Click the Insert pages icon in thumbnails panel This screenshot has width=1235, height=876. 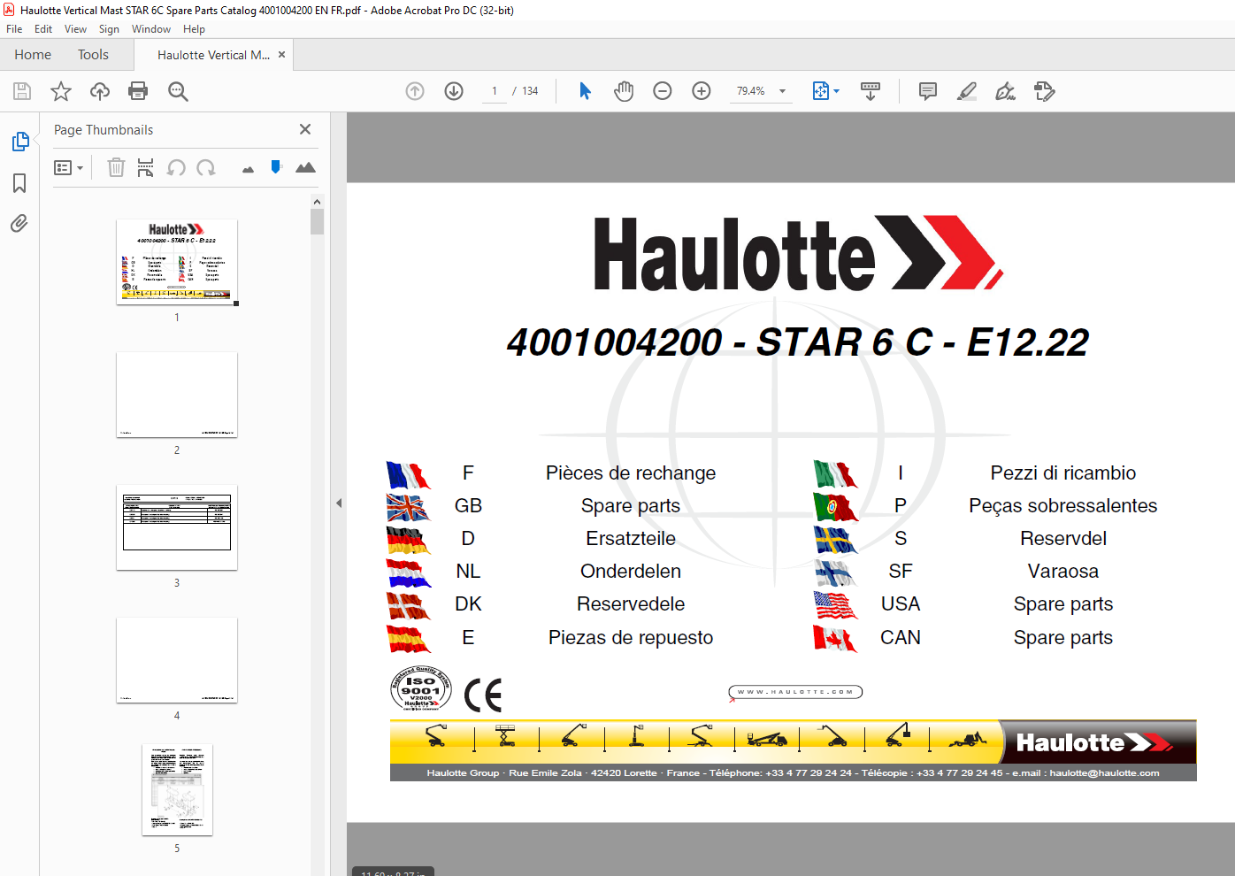(x=146, y=167)
